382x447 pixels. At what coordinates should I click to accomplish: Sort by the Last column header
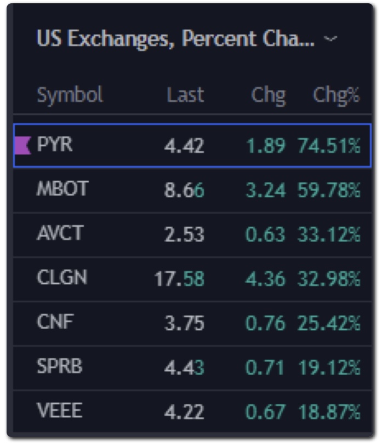tap(185, 95)
